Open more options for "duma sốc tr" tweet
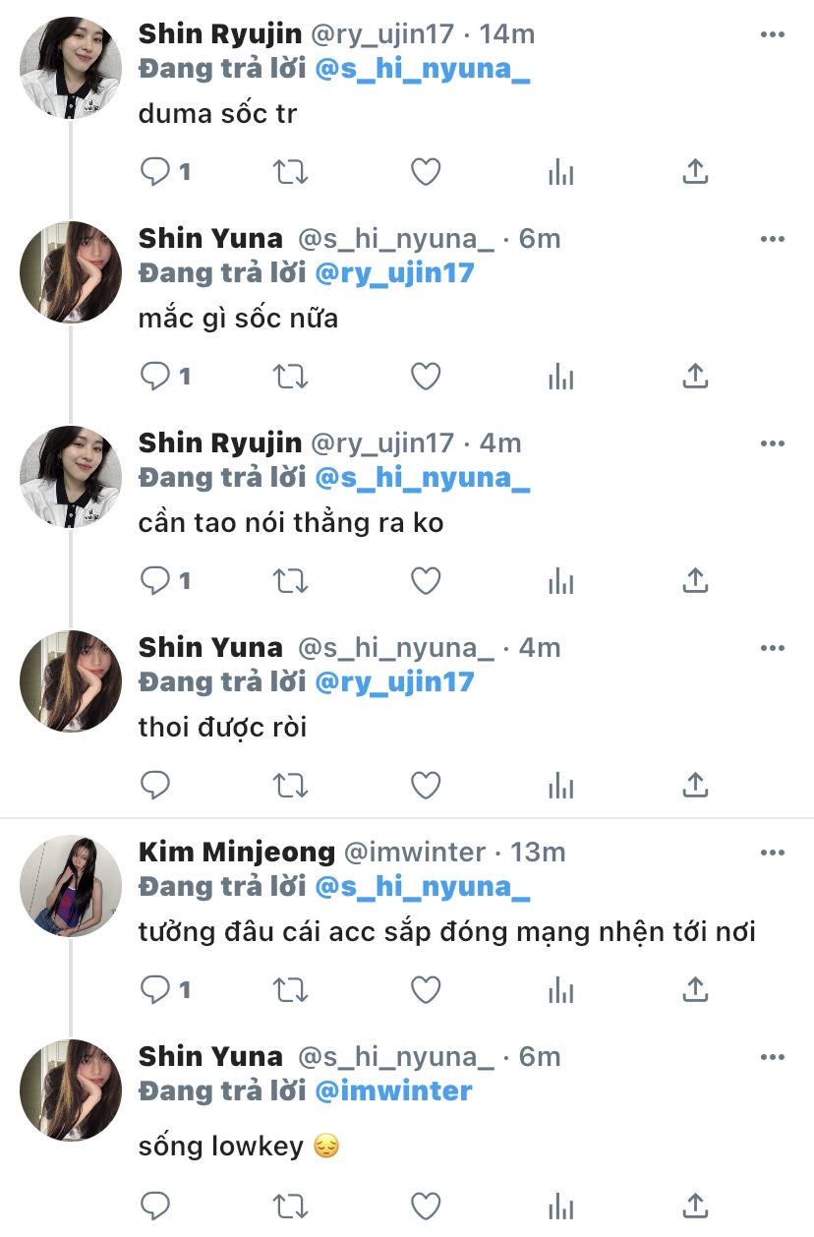 tap(773, 34)
